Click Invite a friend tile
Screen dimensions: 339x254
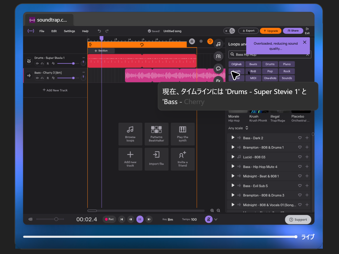pyautogui.click(x=182, y=159)
